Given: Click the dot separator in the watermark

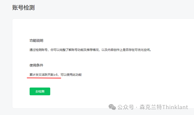Looking at the screenshot, I should 137,107.
